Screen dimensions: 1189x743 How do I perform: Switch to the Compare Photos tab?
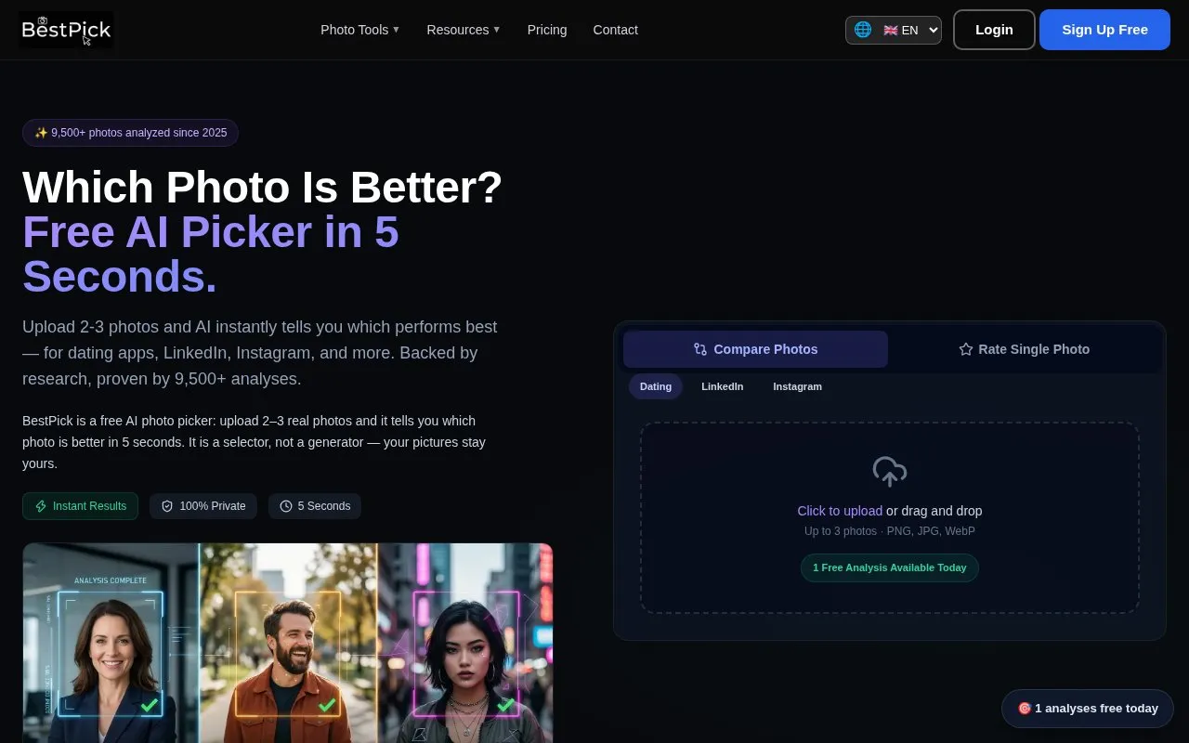(755, 349)
